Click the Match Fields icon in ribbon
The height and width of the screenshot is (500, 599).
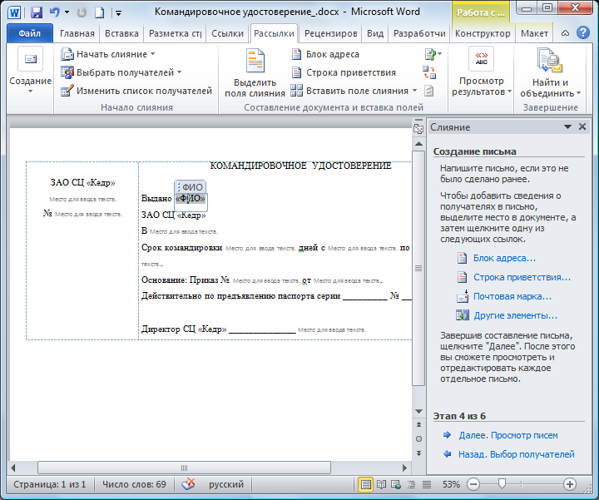429,72
